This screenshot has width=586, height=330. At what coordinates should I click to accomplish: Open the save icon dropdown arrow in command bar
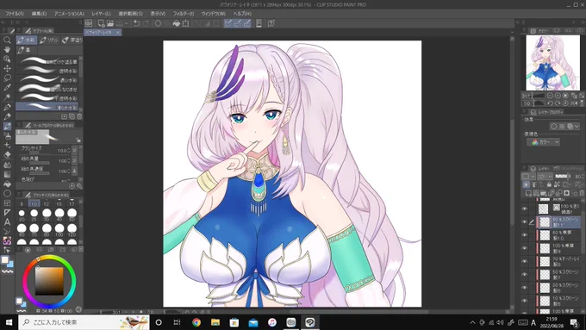point(126,23)
